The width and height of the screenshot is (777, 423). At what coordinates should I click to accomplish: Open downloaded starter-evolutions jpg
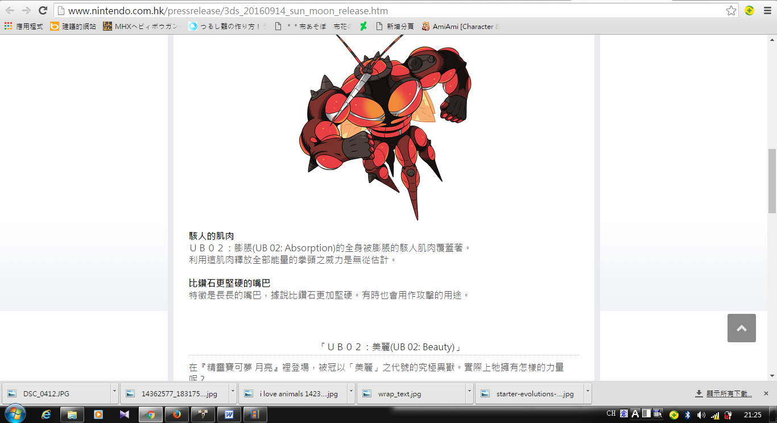pos(529,393)
